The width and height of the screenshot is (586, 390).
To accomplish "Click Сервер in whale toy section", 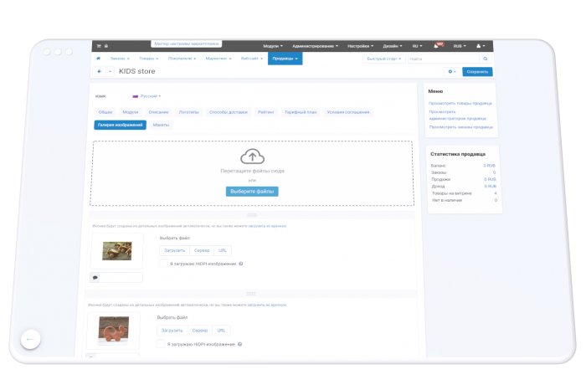I will (x=199, y=331).
